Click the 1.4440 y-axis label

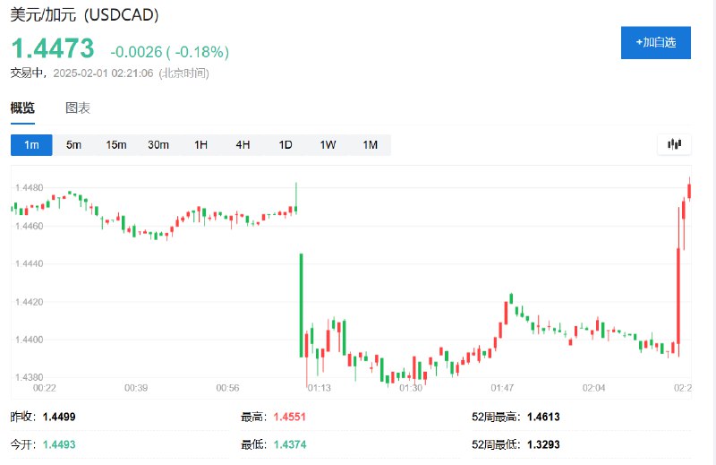click(x=30, y=263)
